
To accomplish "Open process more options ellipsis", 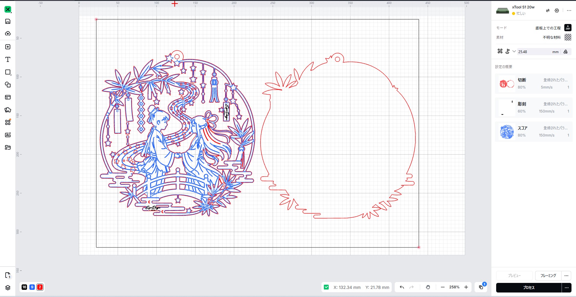I will click(566, 287).
